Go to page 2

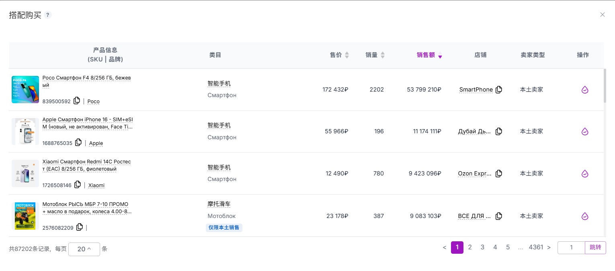coord(470,247)
